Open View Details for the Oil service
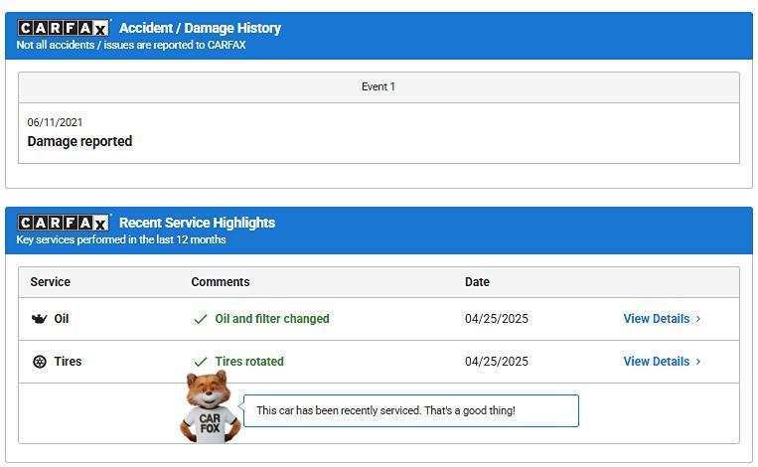The width and height of the screenshot is (758, 467). (662, 319)
